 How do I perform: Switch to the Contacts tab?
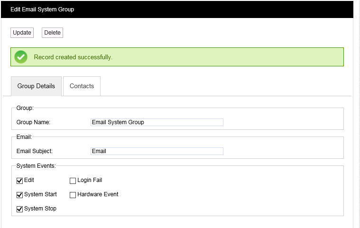point(82,86)
